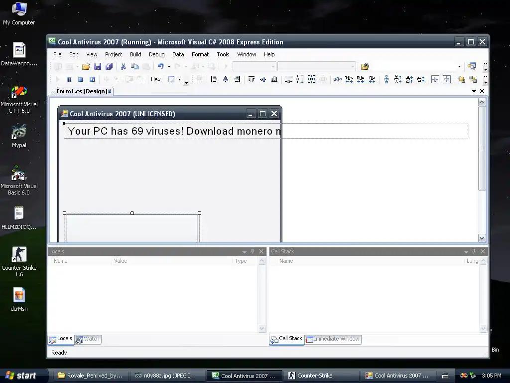
Task: Copy selection using the Copy icon
Action: pyautogui.click(x=134, y=66)
